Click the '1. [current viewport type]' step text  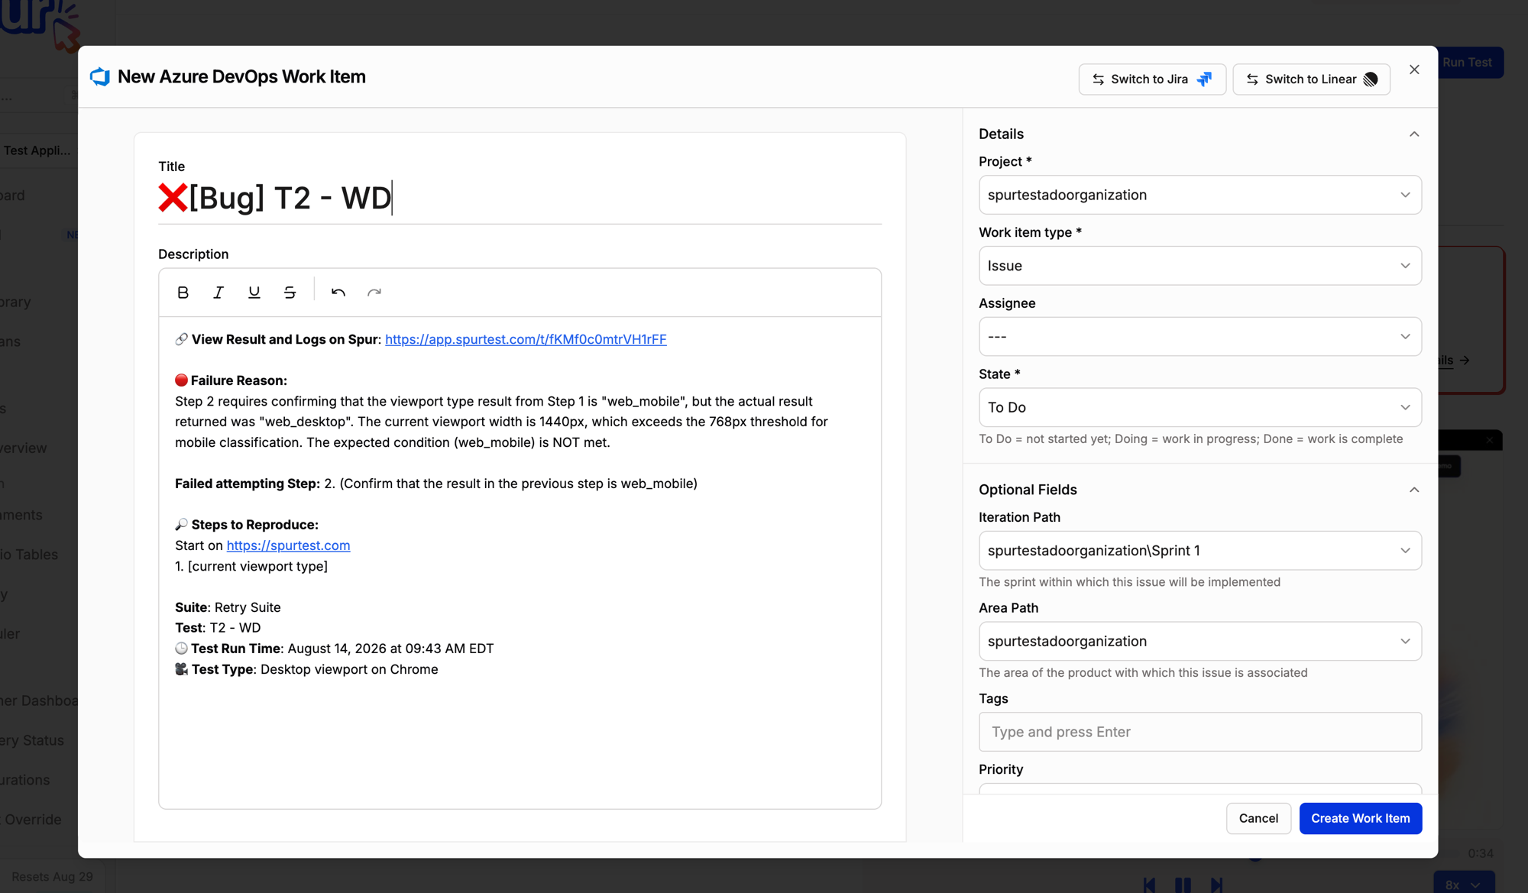[x=251, y=566]
